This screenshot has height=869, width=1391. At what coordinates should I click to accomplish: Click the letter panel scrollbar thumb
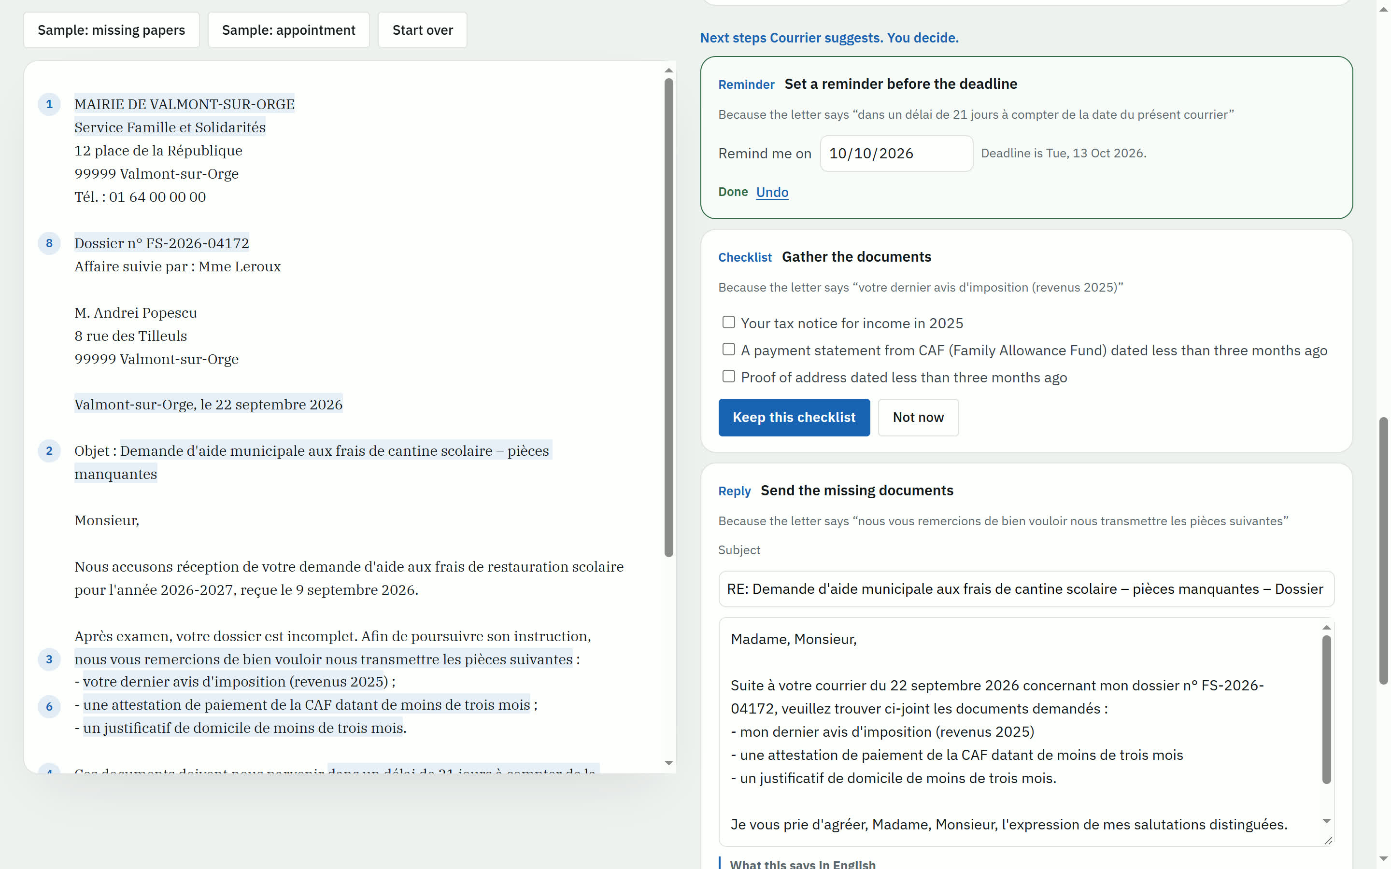[x=668, y=317]
